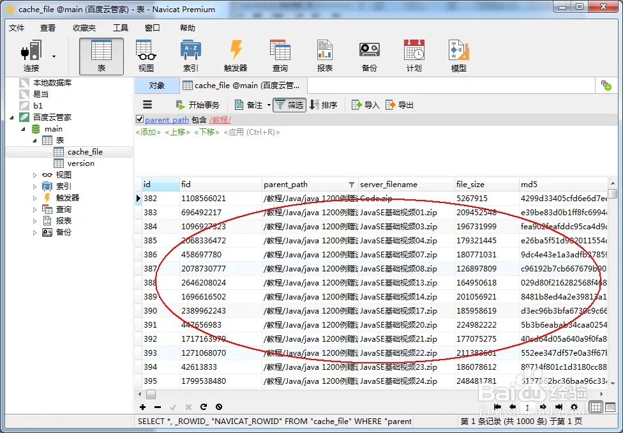Open the 工具 (Tools) menu
Viewport: 623px width, 433px height.
(x=121, y=27)
